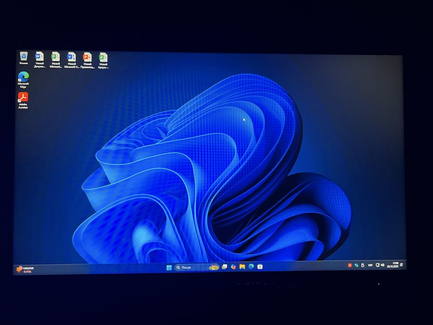The height and width of the screenshot is (325, 433).
Task: Open Microsoft Edge from the taskbar
Action: coord(251,266)
